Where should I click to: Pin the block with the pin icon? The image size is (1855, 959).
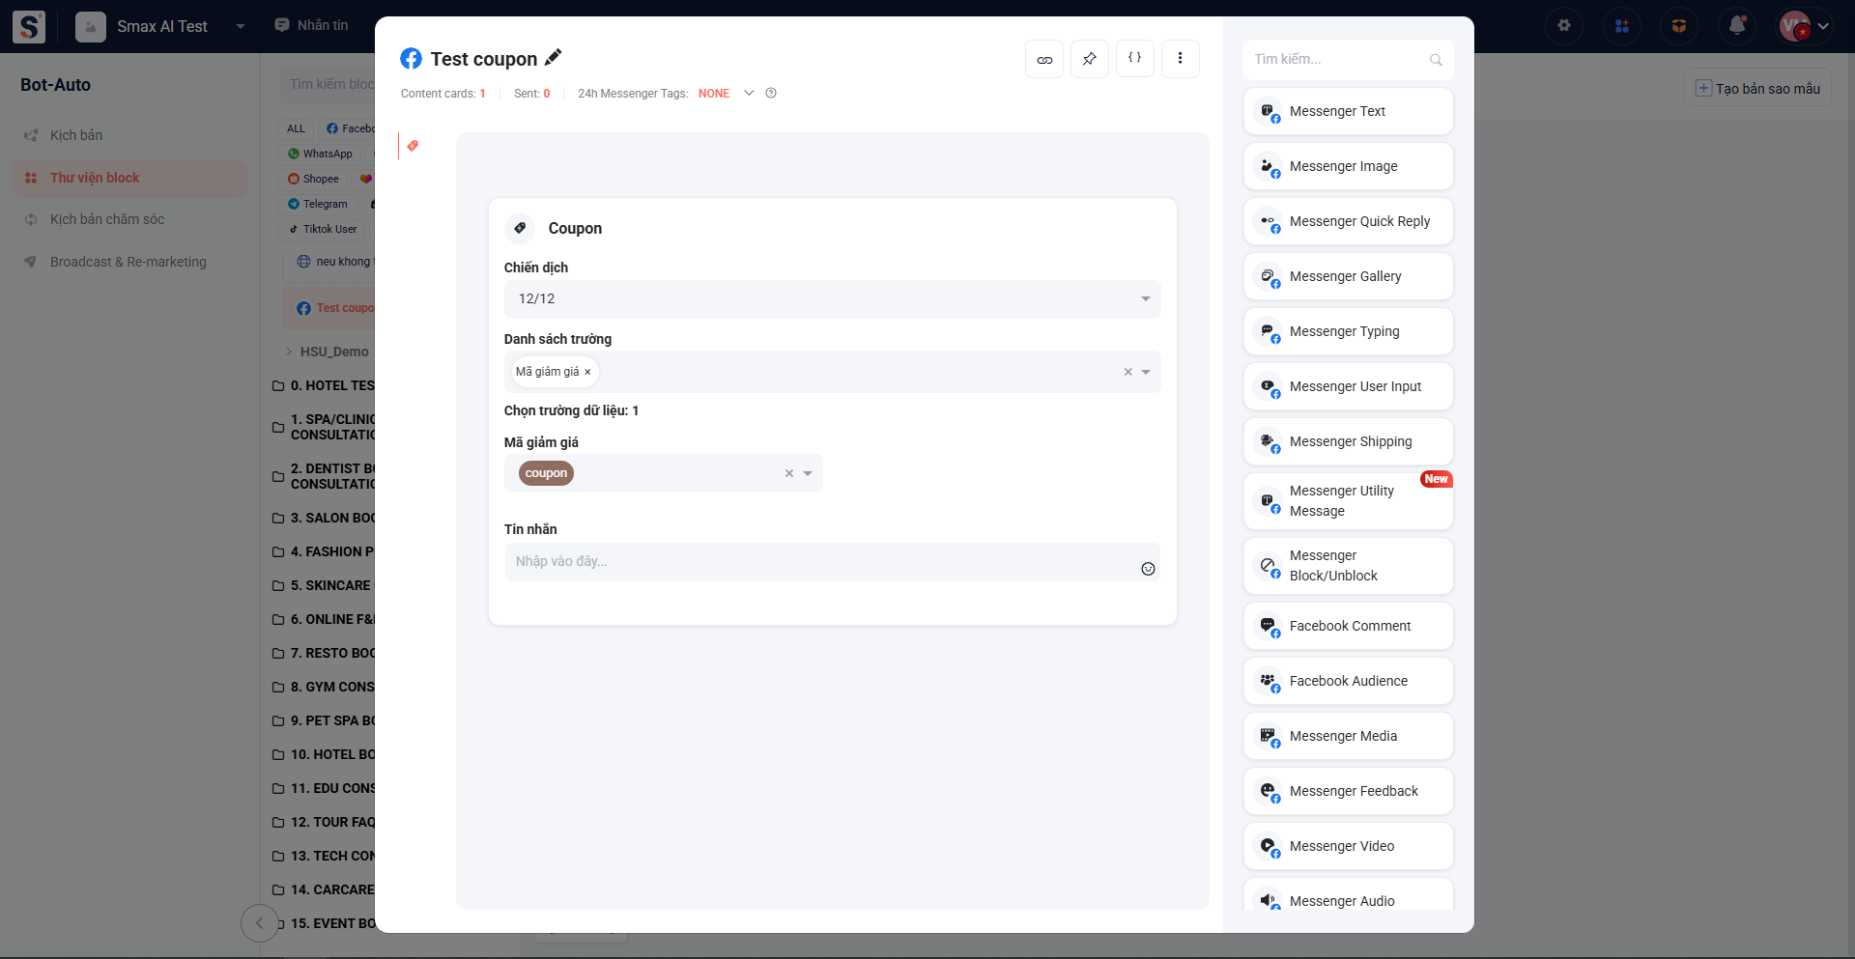click(1090, 59)
